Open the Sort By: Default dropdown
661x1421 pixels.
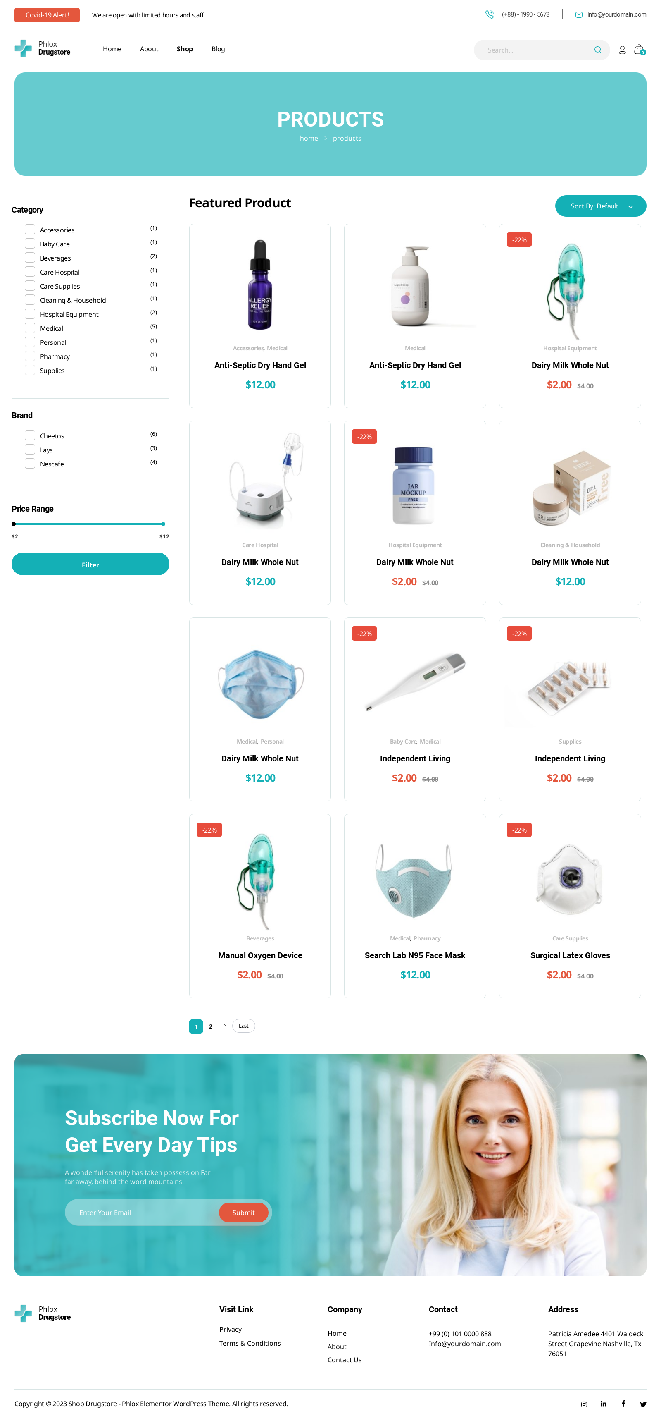600,206
